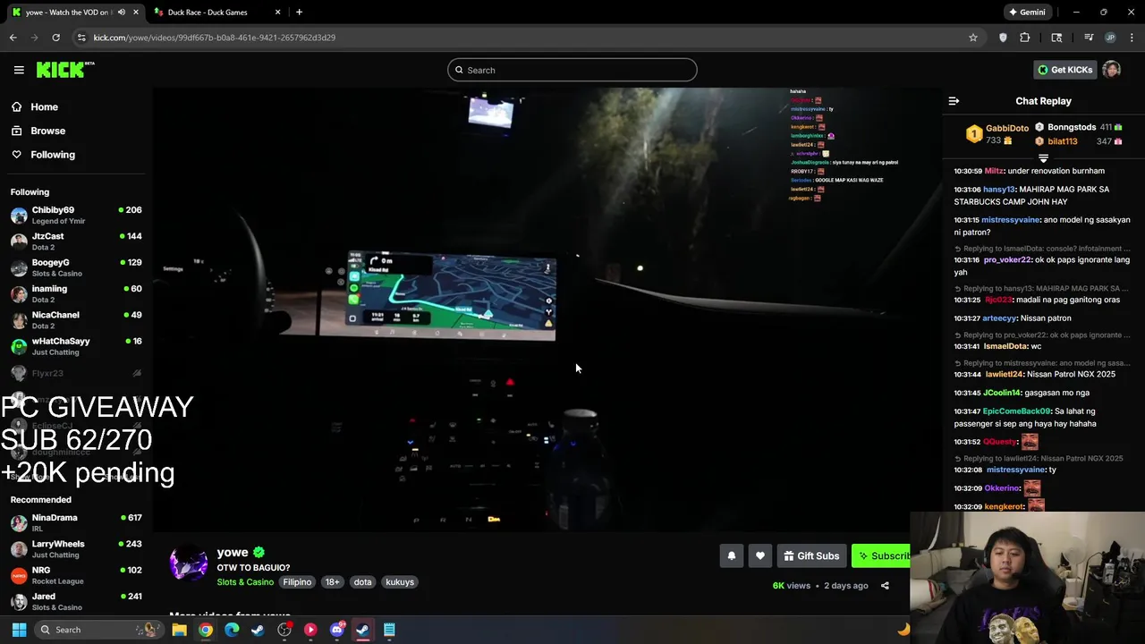This screenshot has height=644, width=1145.
Task: Bookmark this page with star
Action: 973,38
